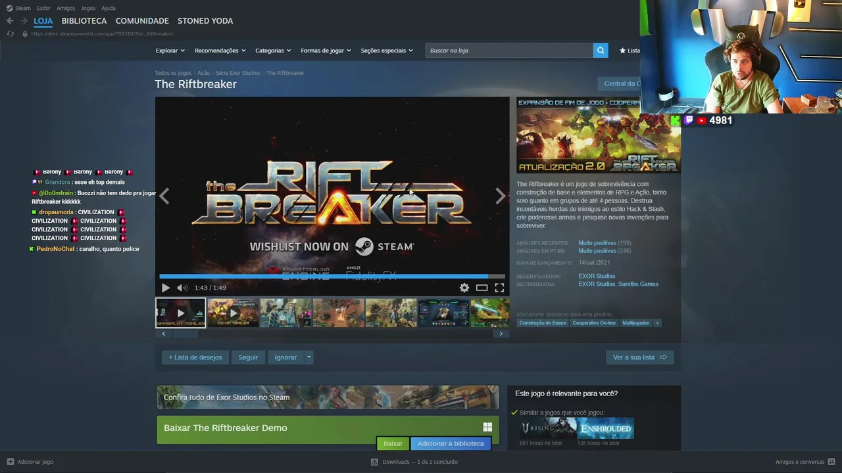Switch to the COMUNIDADE tab
This screenshot has height=473, width=842.
click(x=142, y=21)
